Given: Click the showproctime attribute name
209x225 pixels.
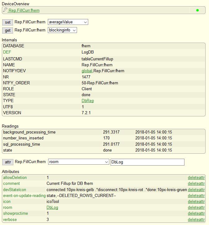Looking at the screenshot, I should pos(16,213).
